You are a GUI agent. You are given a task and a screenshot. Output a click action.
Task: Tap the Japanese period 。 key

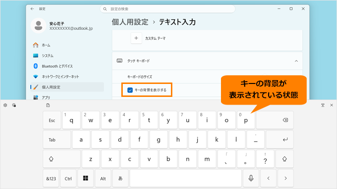click(246, 159)
